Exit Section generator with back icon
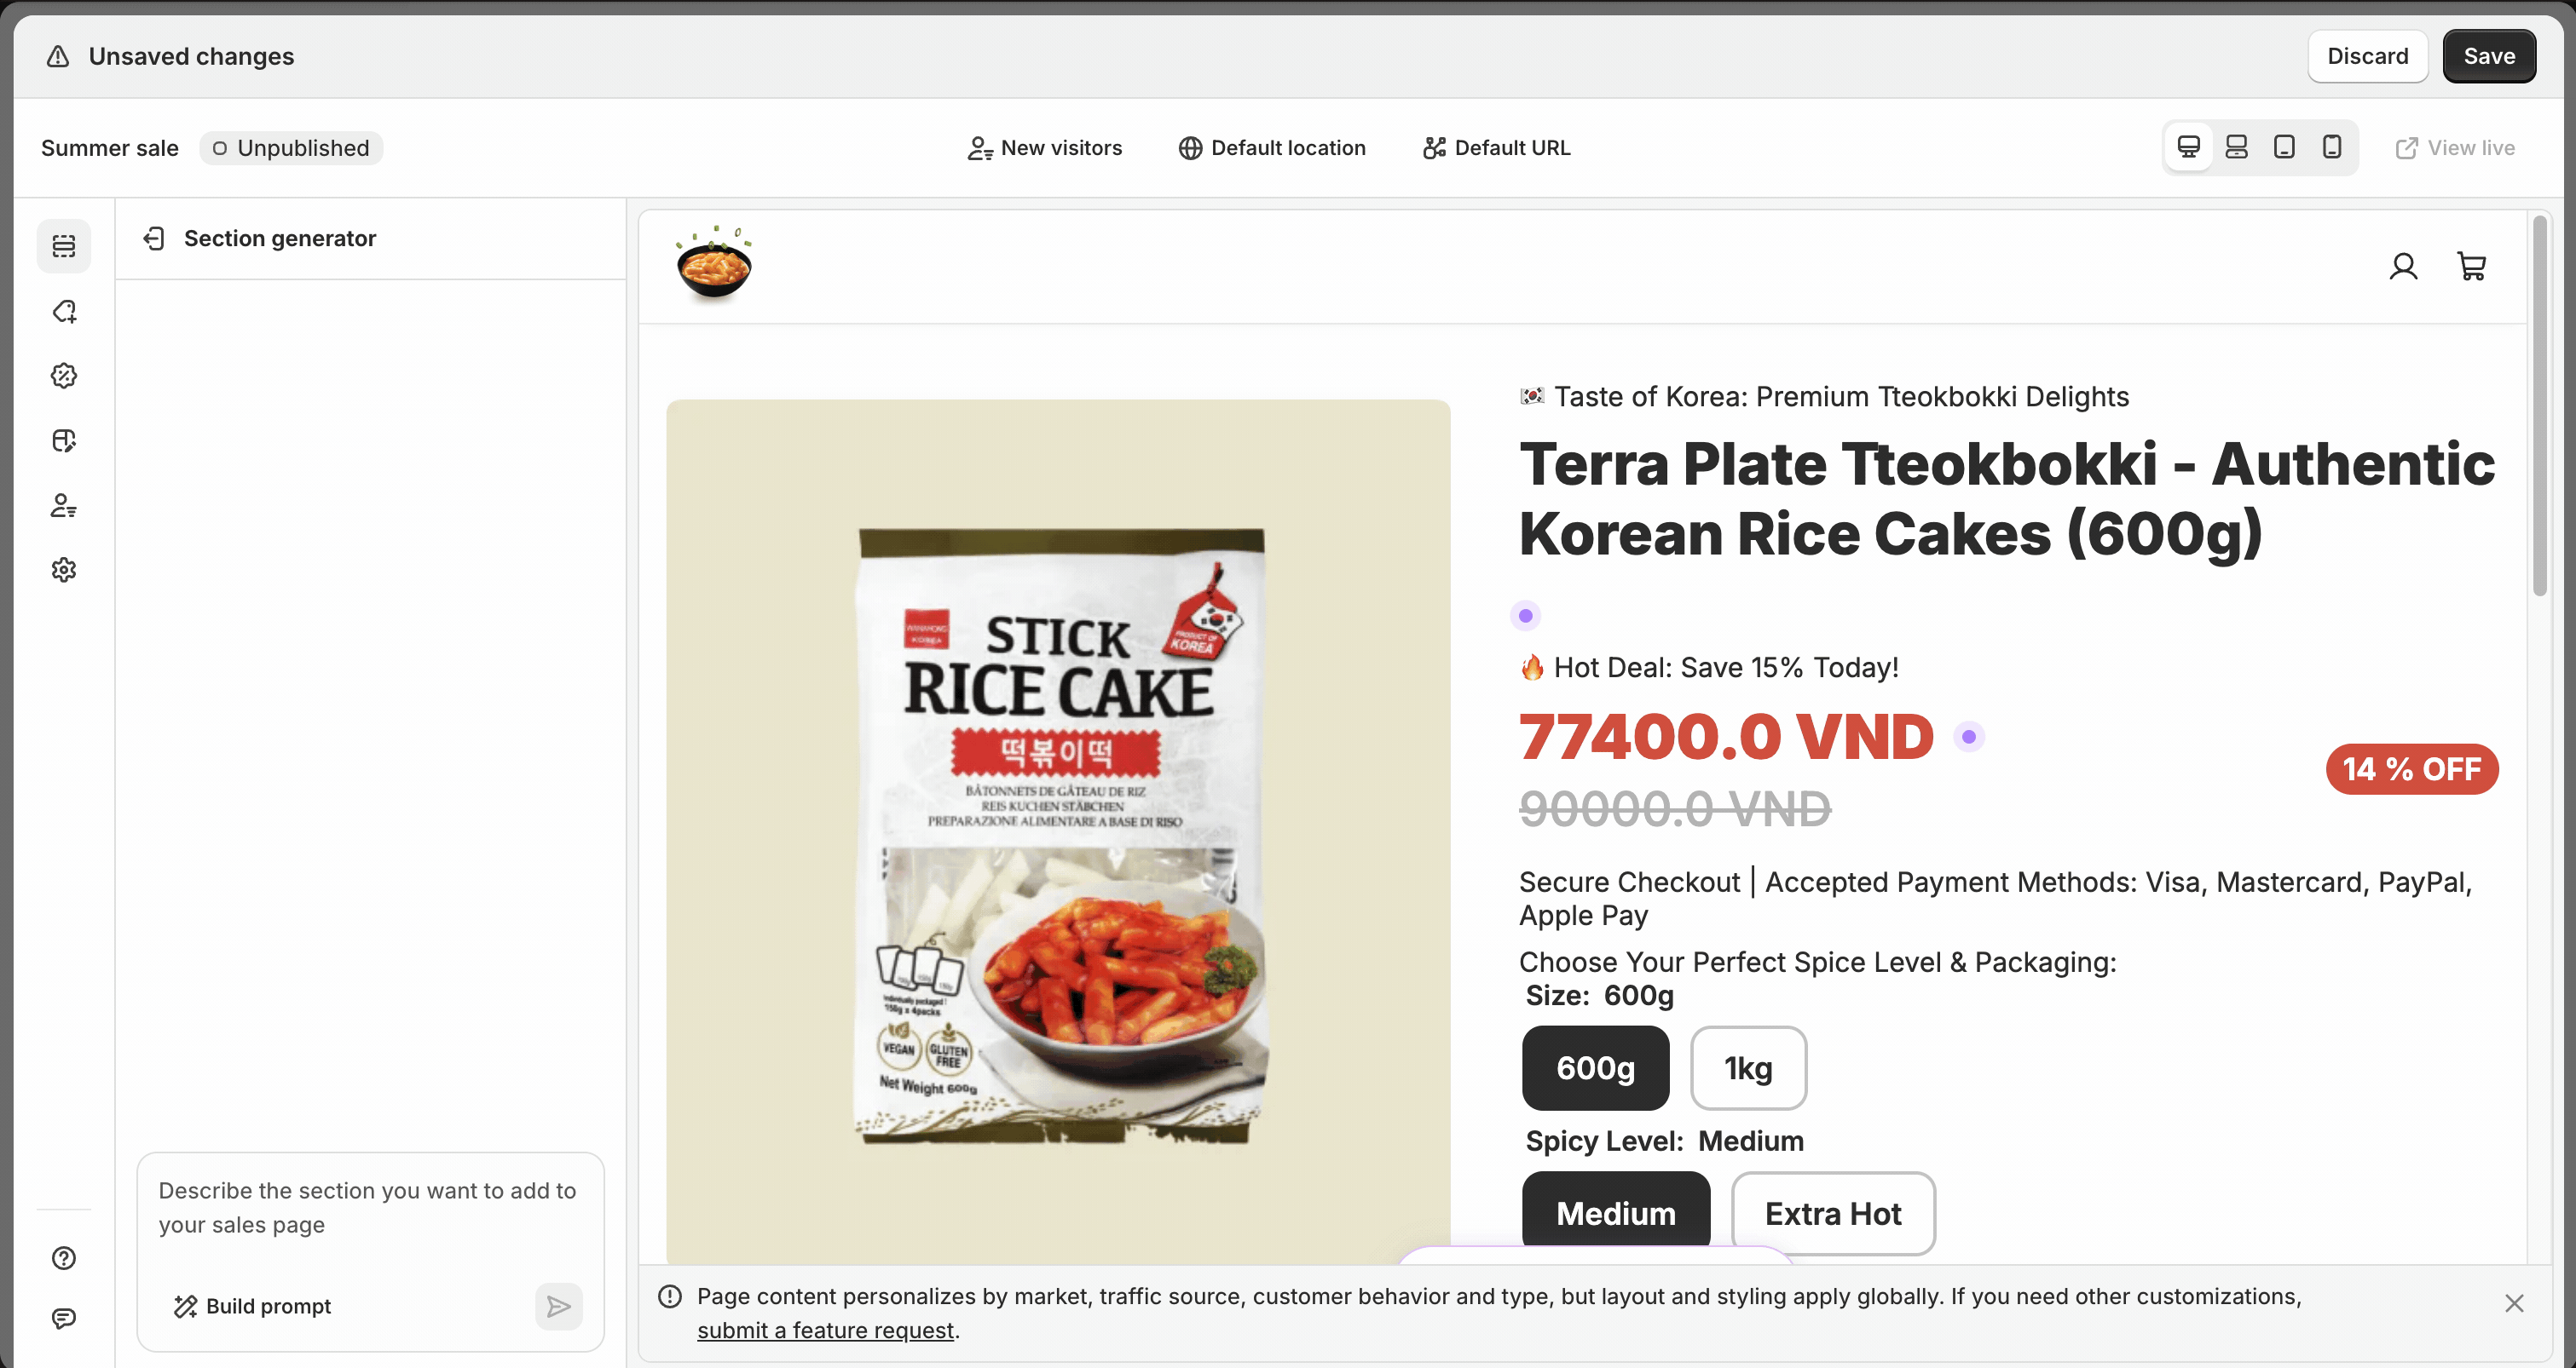The image size is (2576, 1368). coord(154,238)
